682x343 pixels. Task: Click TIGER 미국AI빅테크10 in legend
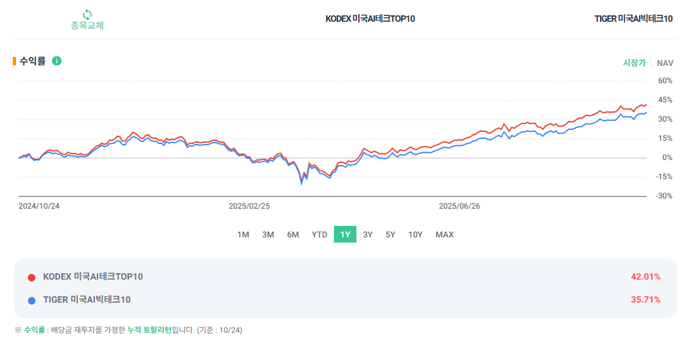coord(87,299)
